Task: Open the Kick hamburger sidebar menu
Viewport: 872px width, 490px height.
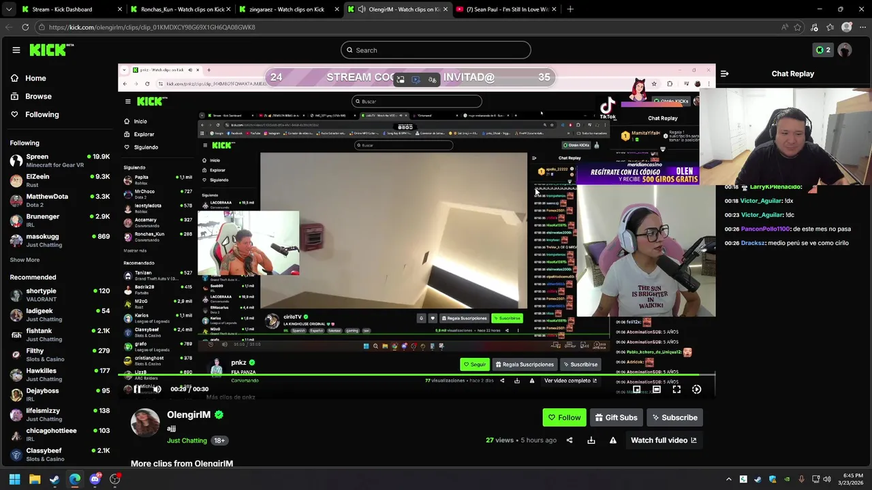Action: point(16,50)
